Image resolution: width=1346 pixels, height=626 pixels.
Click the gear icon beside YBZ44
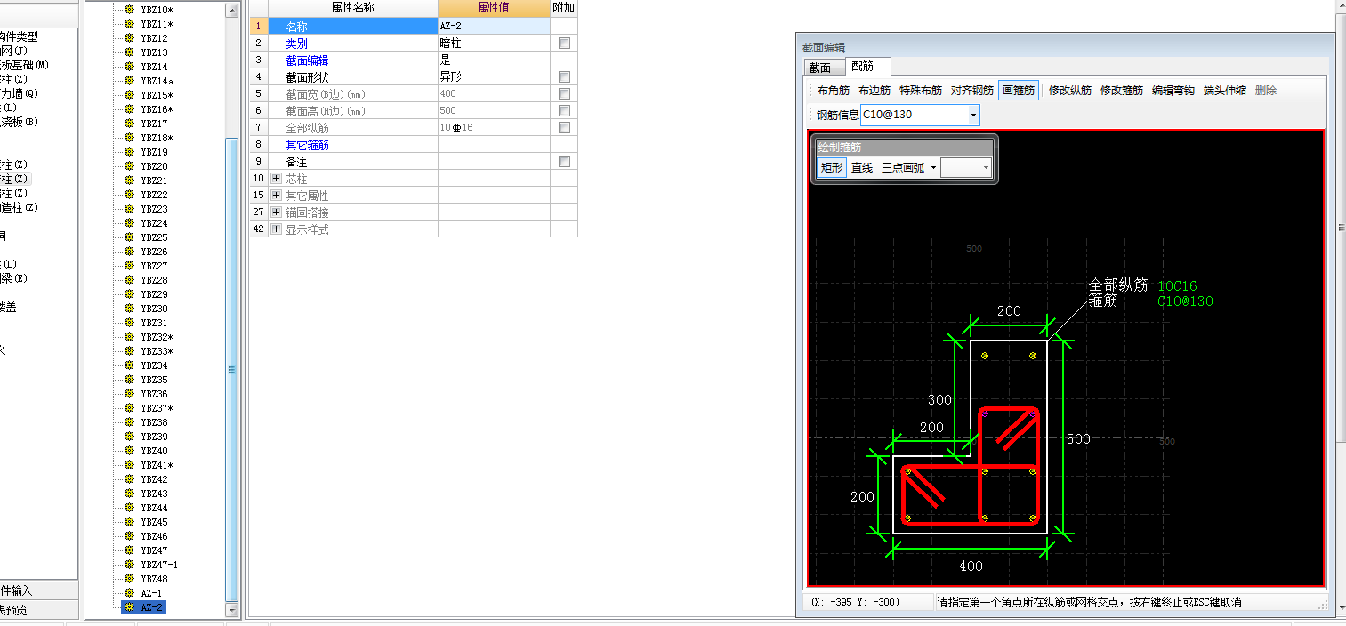(129, 508)
